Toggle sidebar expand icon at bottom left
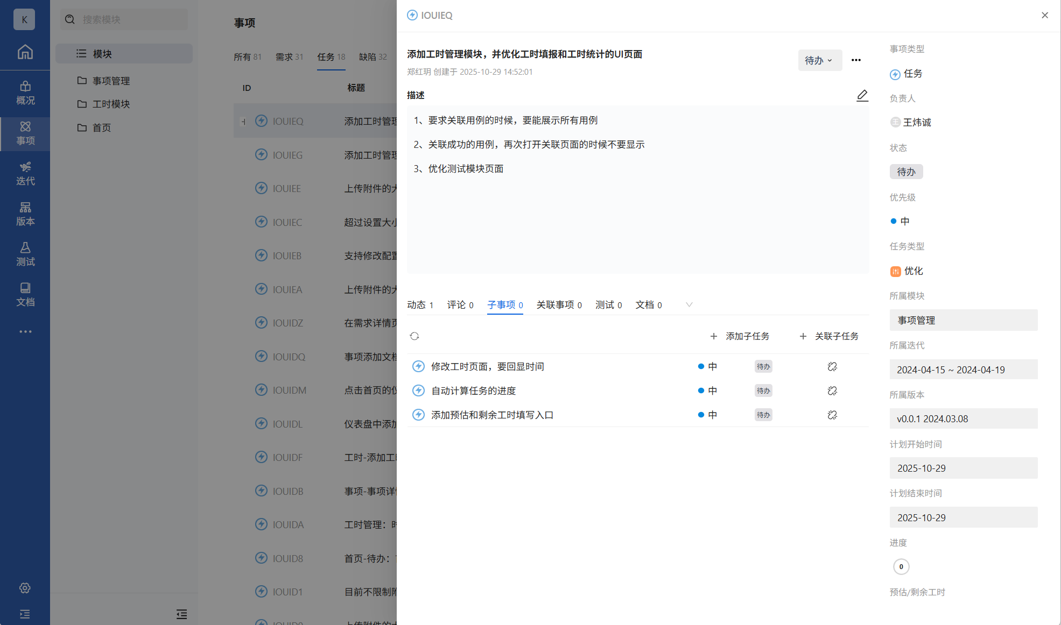Image resolution: width=1061 pixels, height=625 pixels. point(25,614)
